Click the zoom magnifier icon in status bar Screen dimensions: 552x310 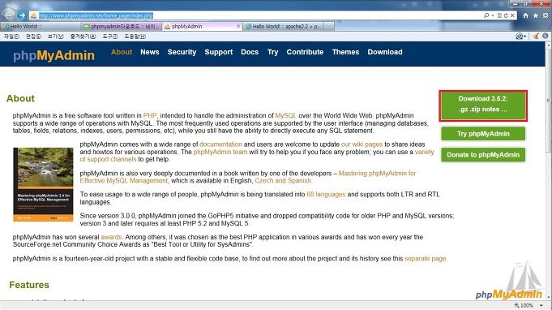coord(516,305)
